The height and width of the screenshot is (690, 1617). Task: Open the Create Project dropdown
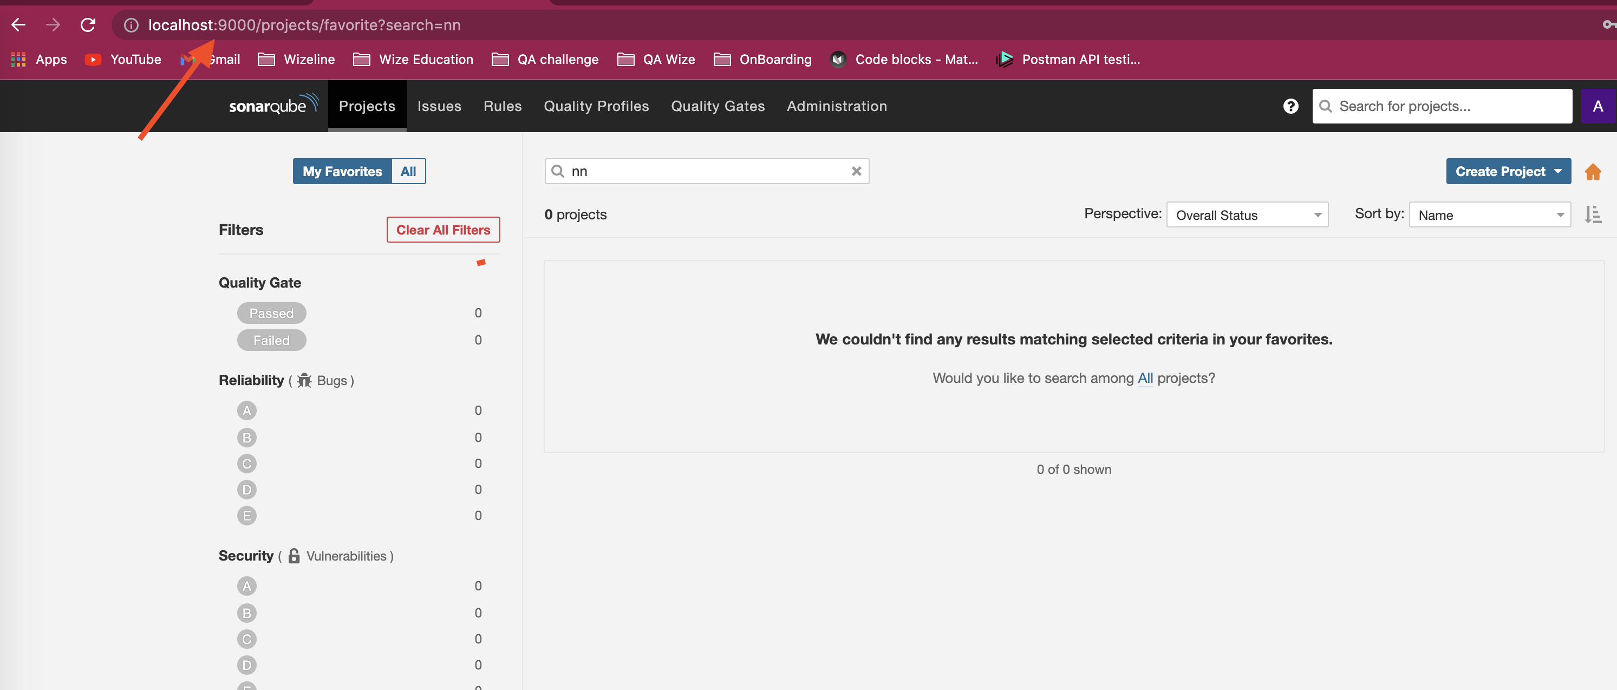point(1508,170)
